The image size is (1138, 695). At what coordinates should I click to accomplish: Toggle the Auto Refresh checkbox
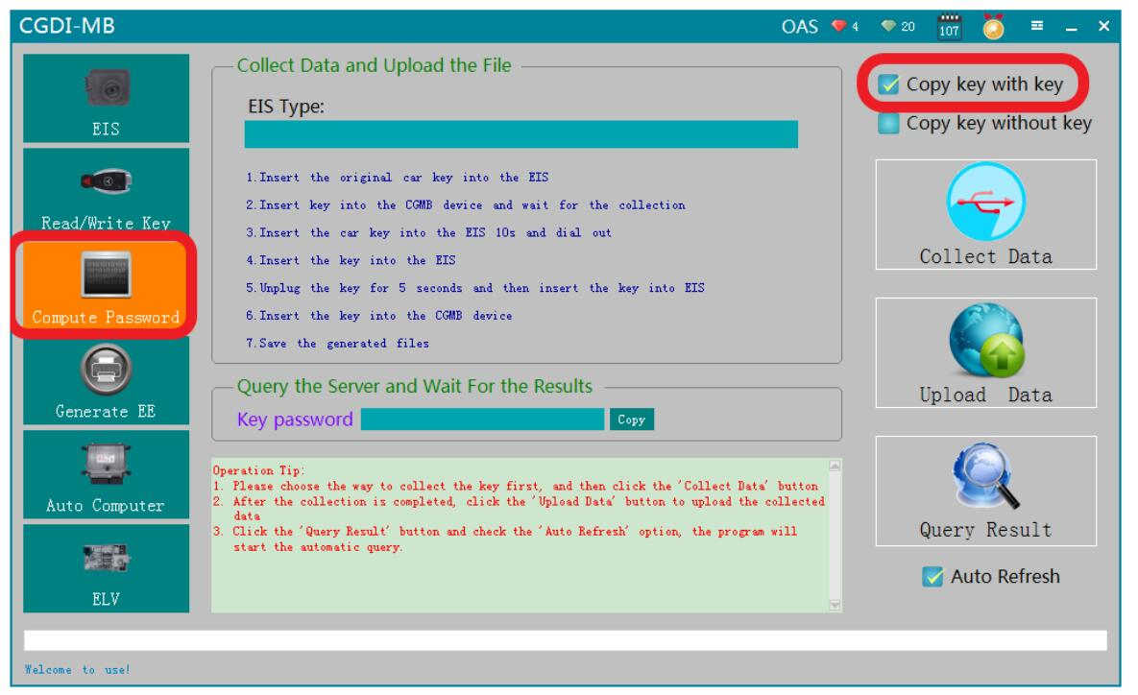pos(932,577)
